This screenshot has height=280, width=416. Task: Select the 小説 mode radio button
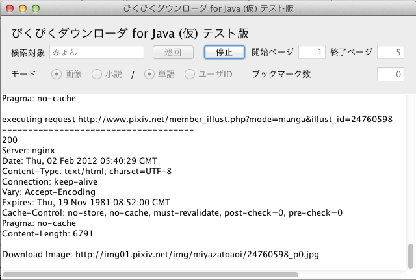97,74
